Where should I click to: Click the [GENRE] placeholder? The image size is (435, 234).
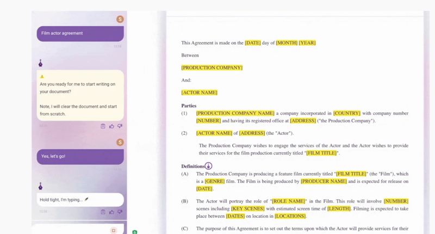point(215,181)
